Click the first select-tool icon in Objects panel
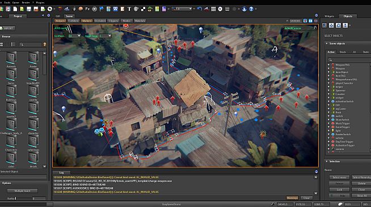Image resolution: width=371 pixels, height=207 pixels. 324,25
